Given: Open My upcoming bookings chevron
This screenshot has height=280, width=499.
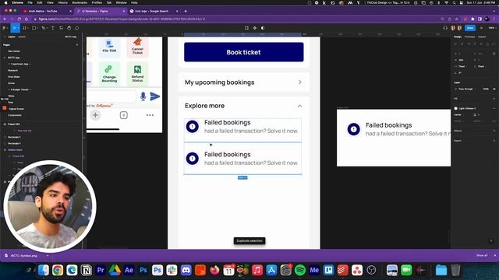Looking at the screenshot, I should point(299,82).
